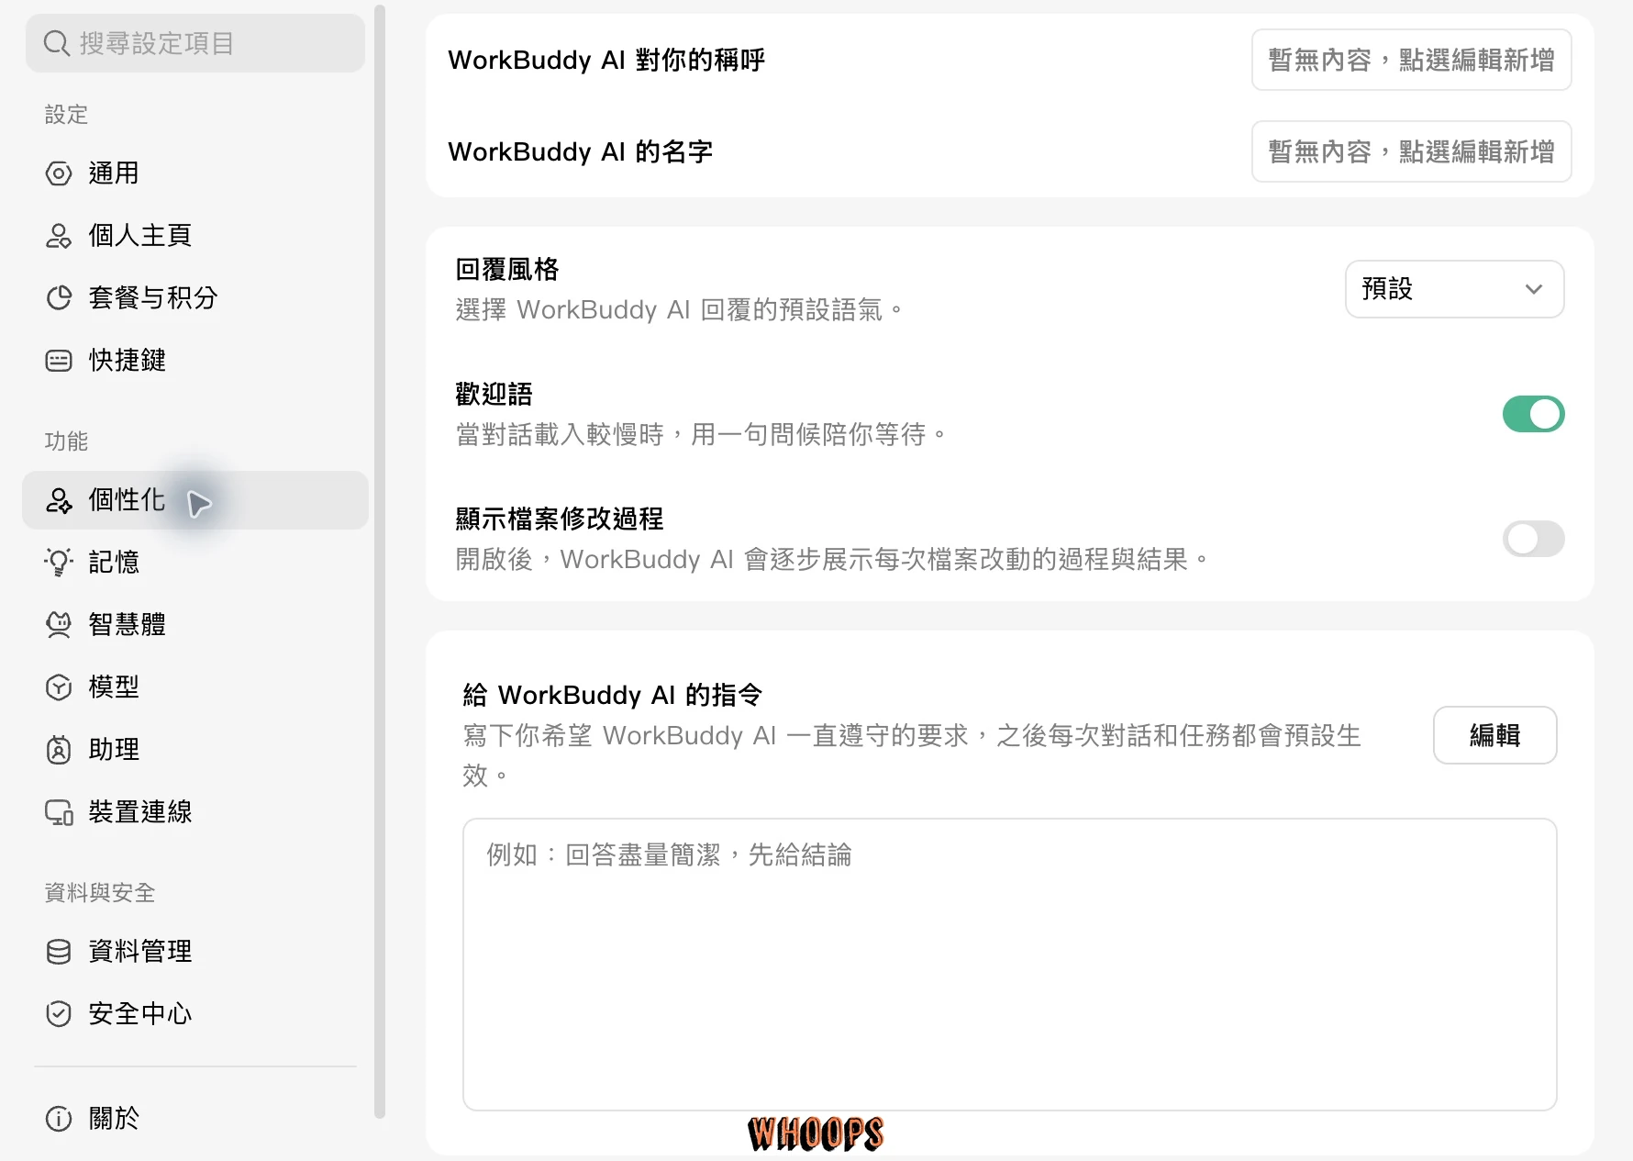This screenshot has height=1161, width=1633.
Task: Click the 回覆風格 heading text
Action: (507, 269)
